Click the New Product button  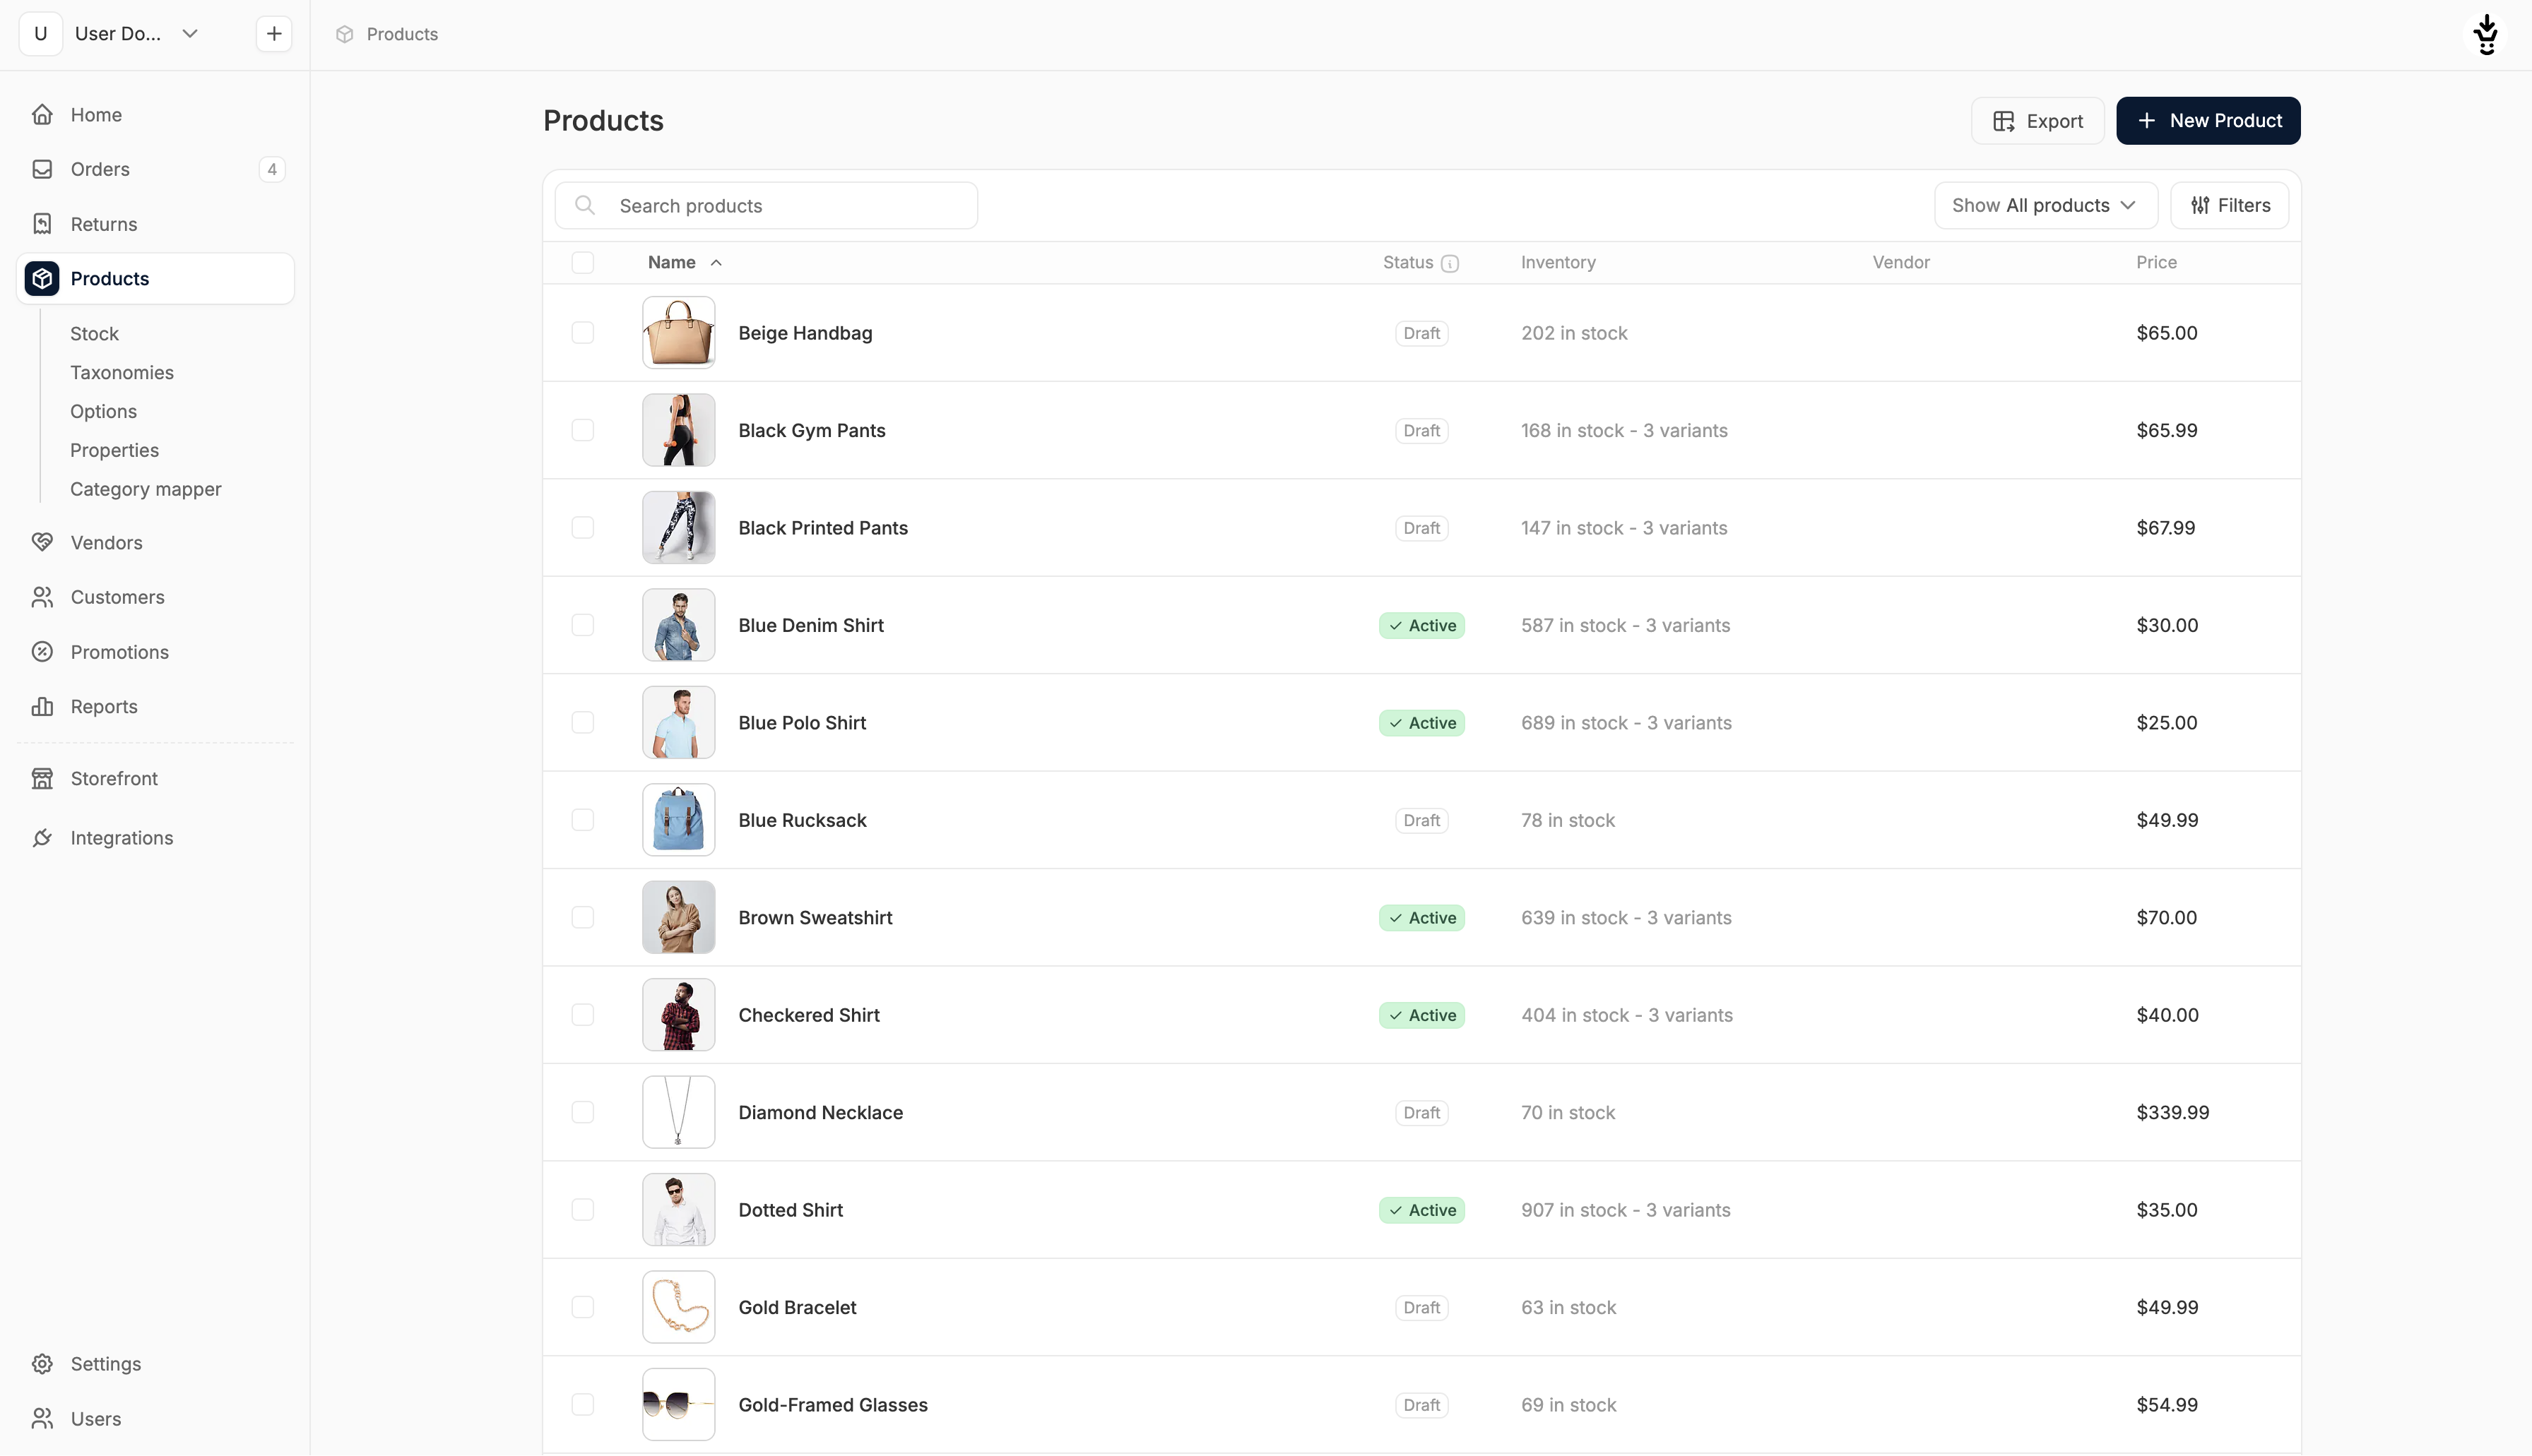(x=2207, y=121)
